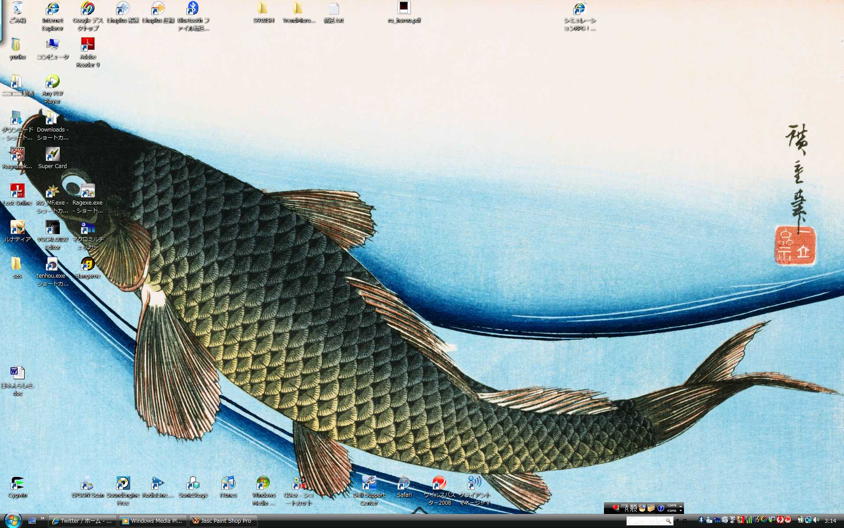844x528 pixels.
Task: Click the Google deskbar search field
Action: pos(644,521)
